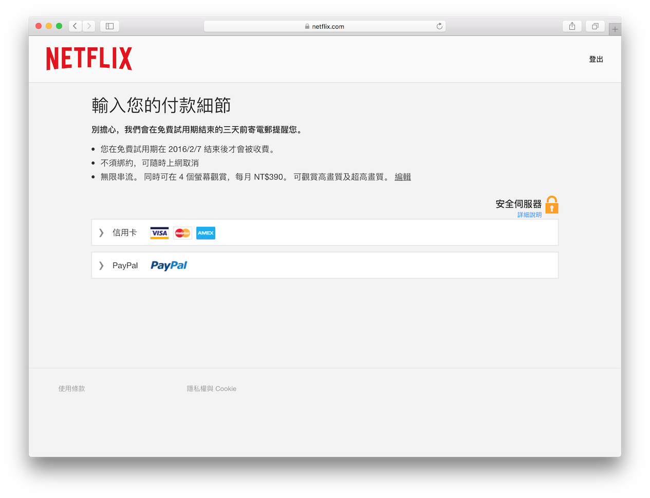The width and height of the screenshot is (650, 498).
Task: Toggle the Safari sidebar button
Action: 109,26
